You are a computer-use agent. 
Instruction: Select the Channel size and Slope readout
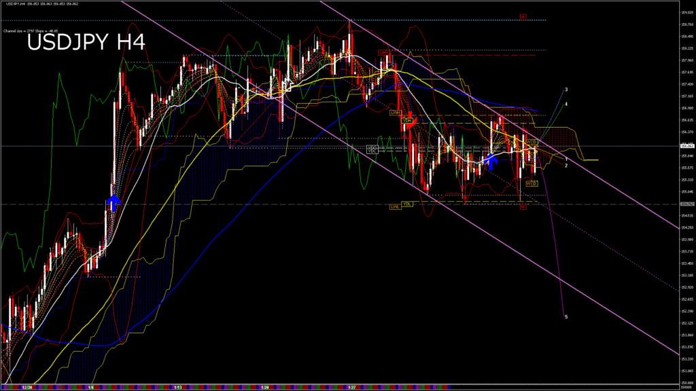click(x=30, y=31)
